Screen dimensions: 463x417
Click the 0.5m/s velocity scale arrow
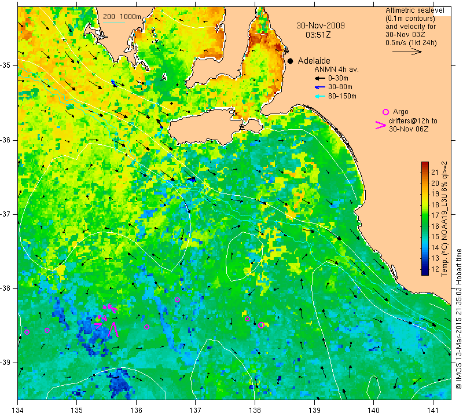407,52
